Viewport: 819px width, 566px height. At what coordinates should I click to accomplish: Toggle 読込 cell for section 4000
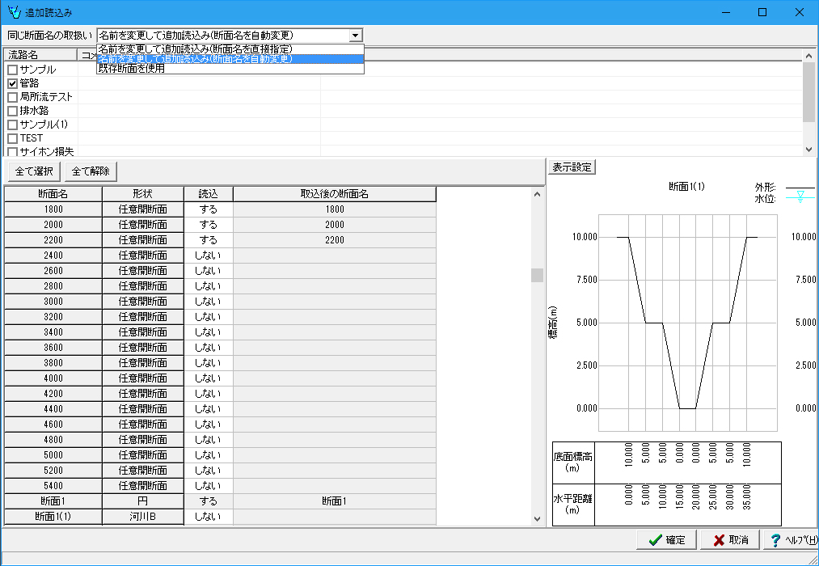tap(208, 378)
